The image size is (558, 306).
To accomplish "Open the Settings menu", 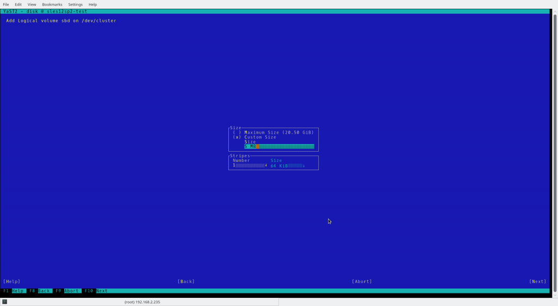I will click(75, 4).
